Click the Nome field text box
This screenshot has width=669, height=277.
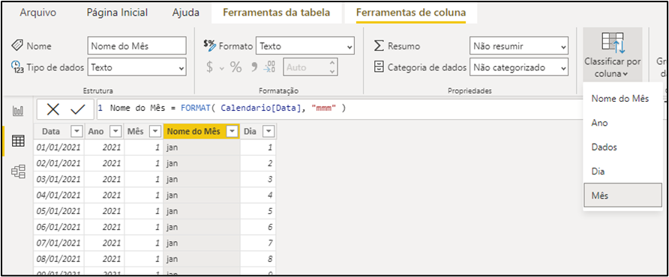coord(137,46)
